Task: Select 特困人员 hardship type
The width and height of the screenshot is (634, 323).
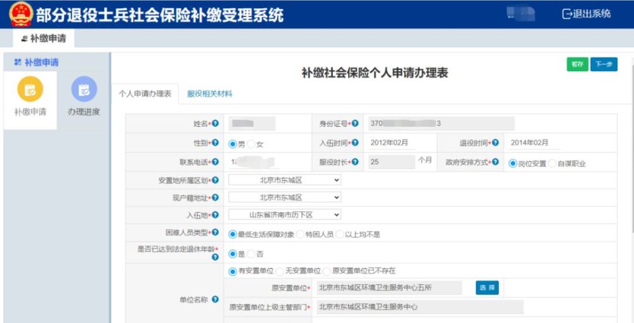Action: tap(300, 234)
